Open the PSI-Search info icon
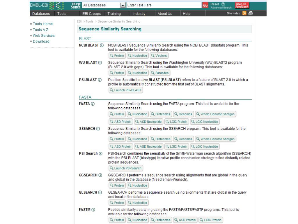Screen dimensions: 298x224 pyautogui.click(x=100, y=153)
